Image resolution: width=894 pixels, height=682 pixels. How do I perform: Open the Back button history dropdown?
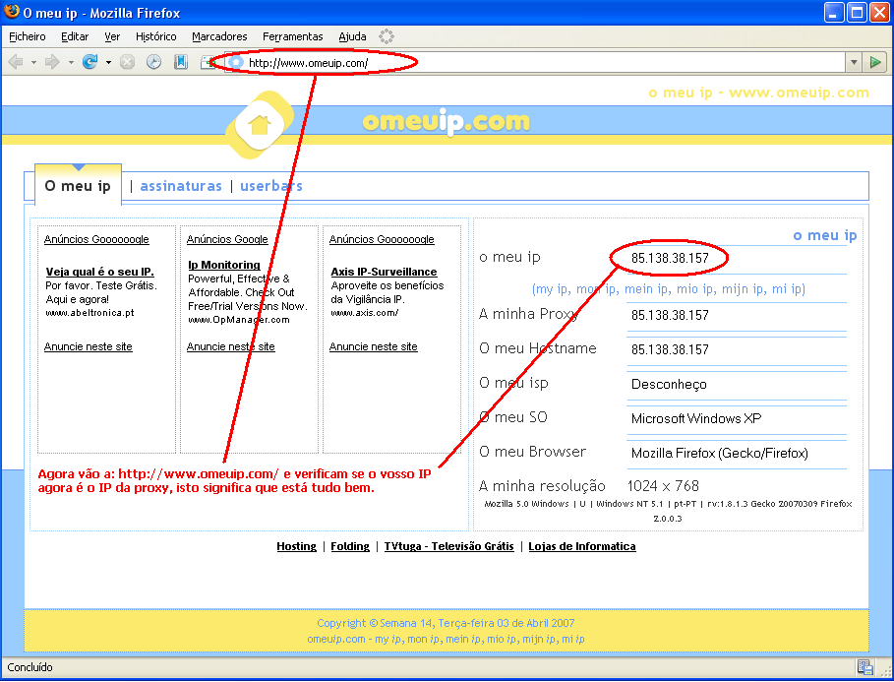[x=33, y=62]
